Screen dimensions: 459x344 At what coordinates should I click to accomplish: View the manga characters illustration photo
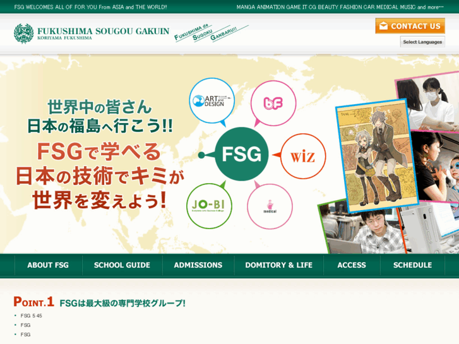coord(377,155)
